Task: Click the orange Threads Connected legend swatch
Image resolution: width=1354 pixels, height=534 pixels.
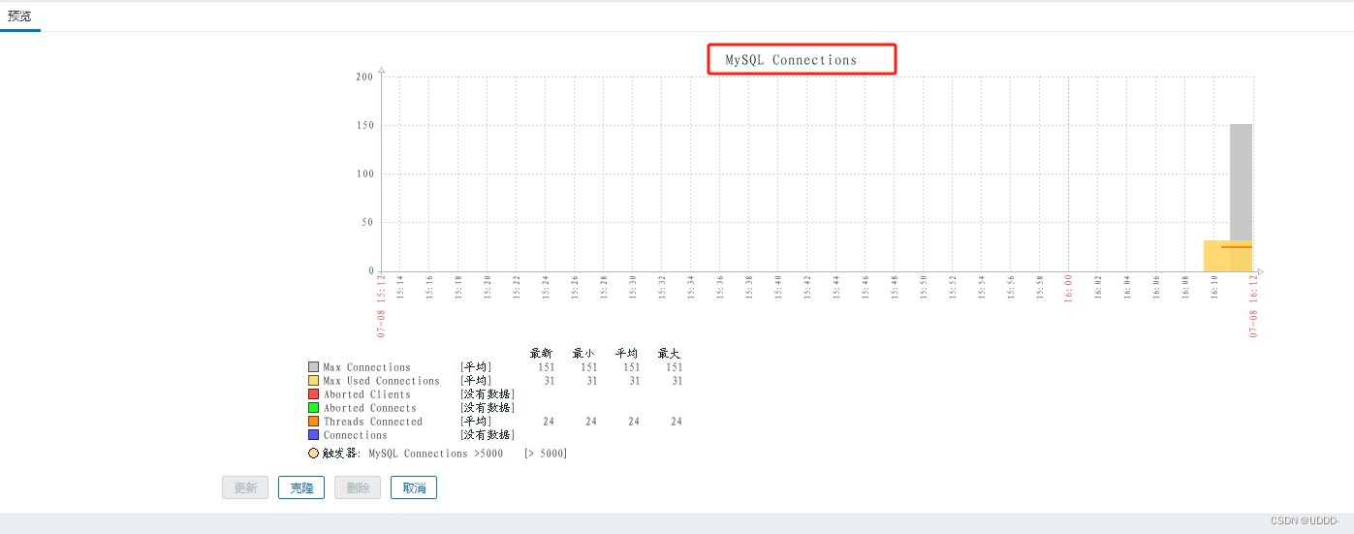Action: [x=313, y=422]
